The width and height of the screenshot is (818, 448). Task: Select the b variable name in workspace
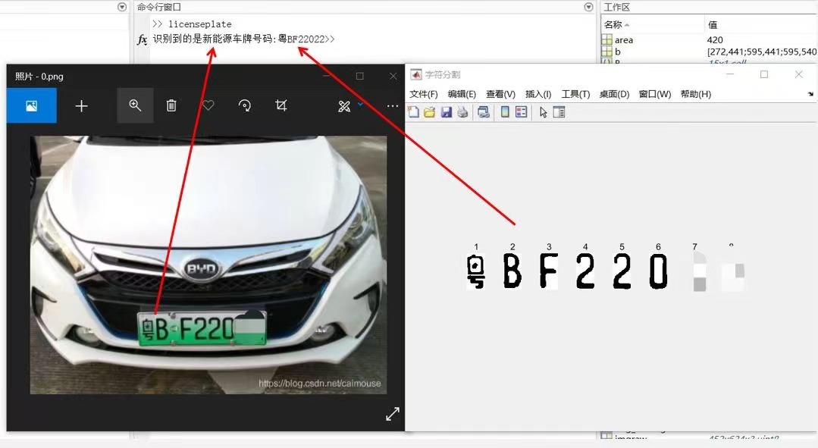pyautogui.click(x=618, y=52)
